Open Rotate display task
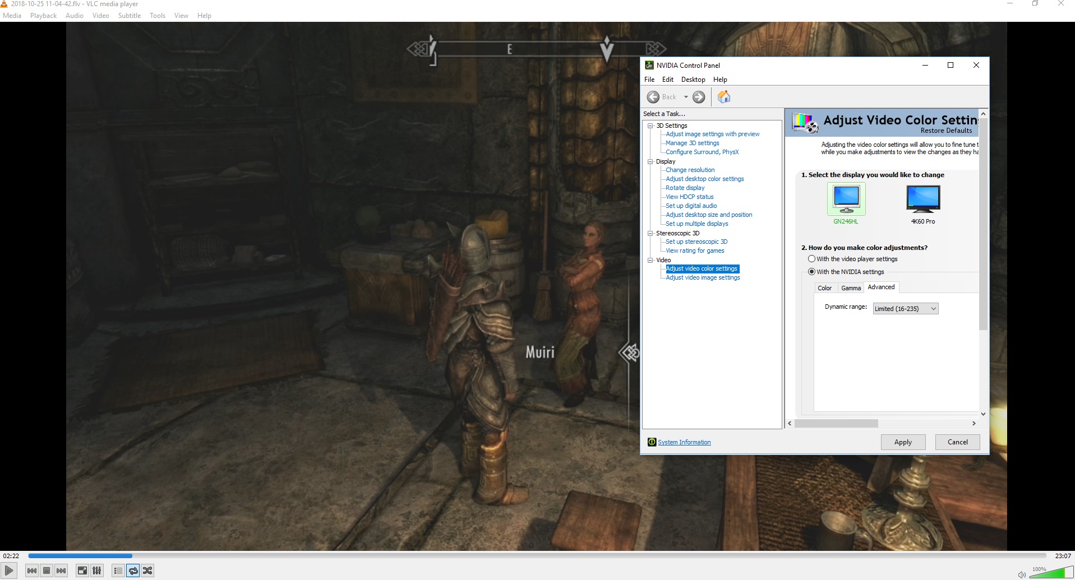This screenshot has width=1075, height=580. 685,188
